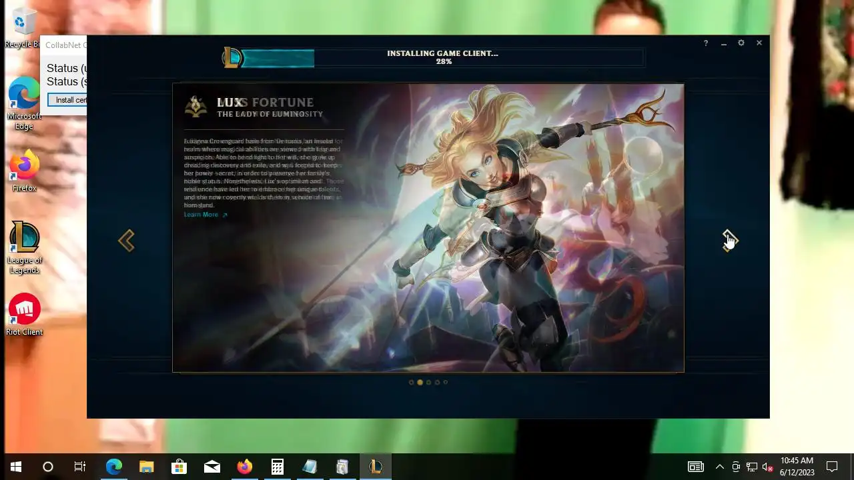Image resolution: width=854 pixels, height=480 pixels.
Task: Click Install cert button in CollabNet window
Action: coord(67,100)
